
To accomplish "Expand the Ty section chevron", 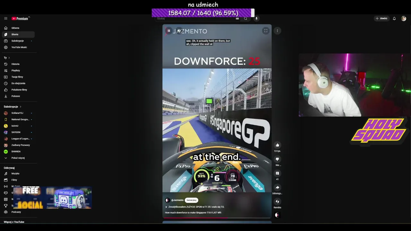I will point(9,58).
